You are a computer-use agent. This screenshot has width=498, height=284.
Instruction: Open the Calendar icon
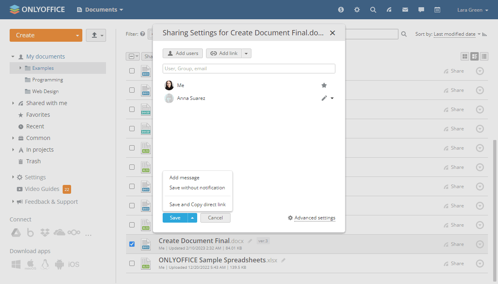(437, 9)
